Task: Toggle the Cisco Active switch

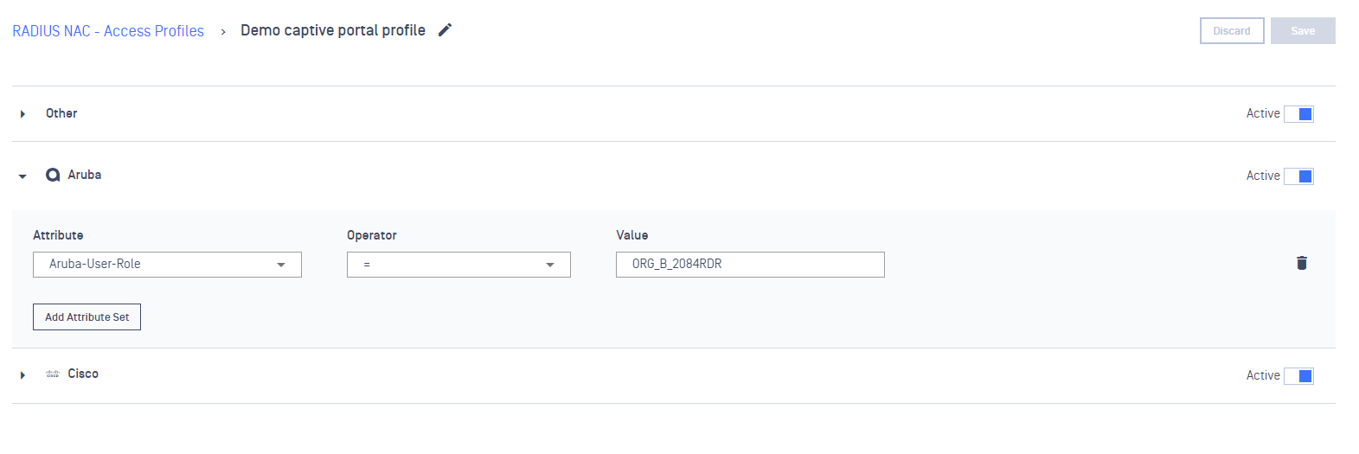Action: click(x=1298, y=376)
